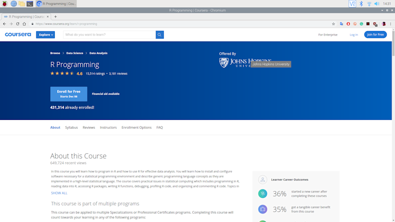The height and width of the screenshot is (222, 395).
Task: Open the Data Science breadcrumb
Action: (x=75, y=53)
